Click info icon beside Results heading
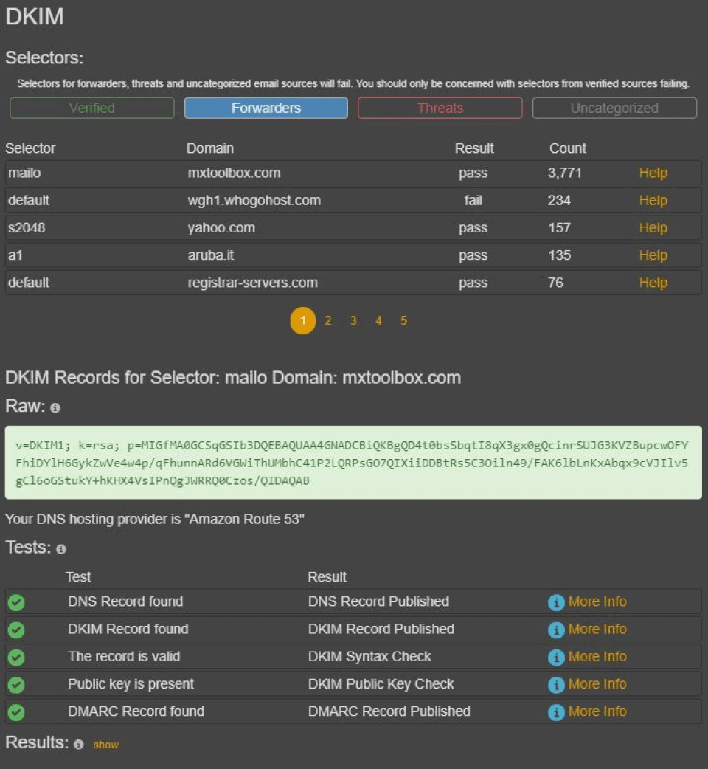Screen dimensions: 708x769 coord(79,745)
